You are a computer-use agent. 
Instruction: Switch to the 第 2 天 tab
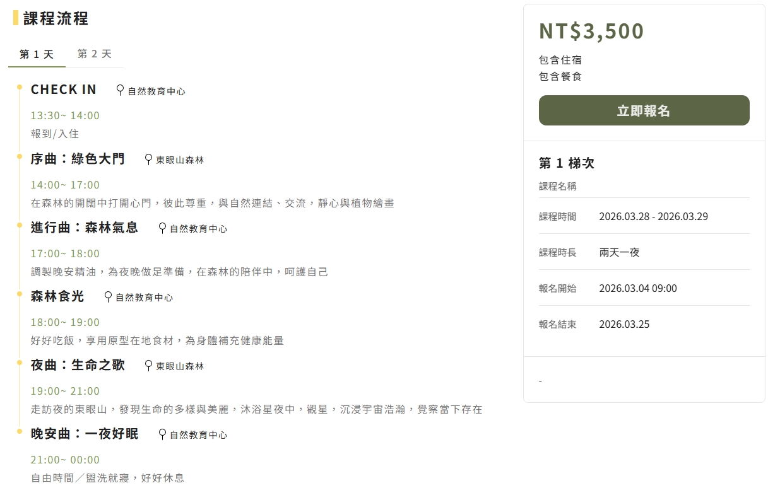(x=95, y=54)
